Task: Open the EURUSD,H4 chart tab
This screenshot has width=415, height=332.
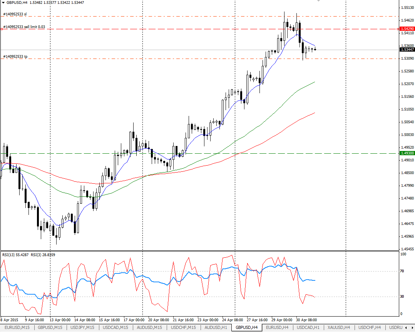Action: coord(277,327)
